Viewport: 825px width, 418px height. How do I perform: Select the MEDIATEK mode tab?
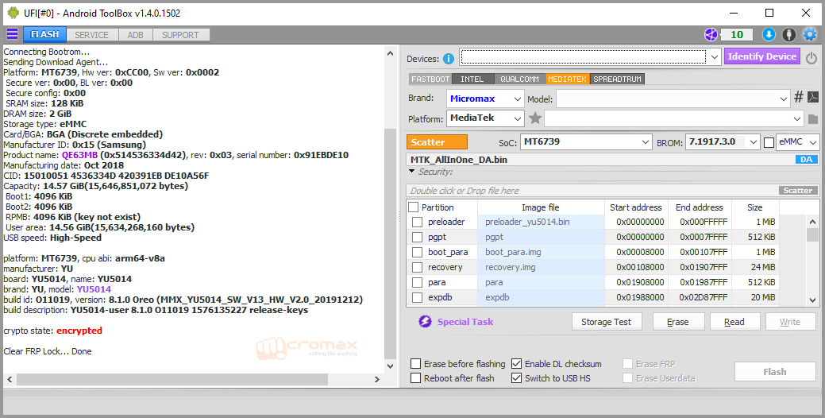(567, 79)
